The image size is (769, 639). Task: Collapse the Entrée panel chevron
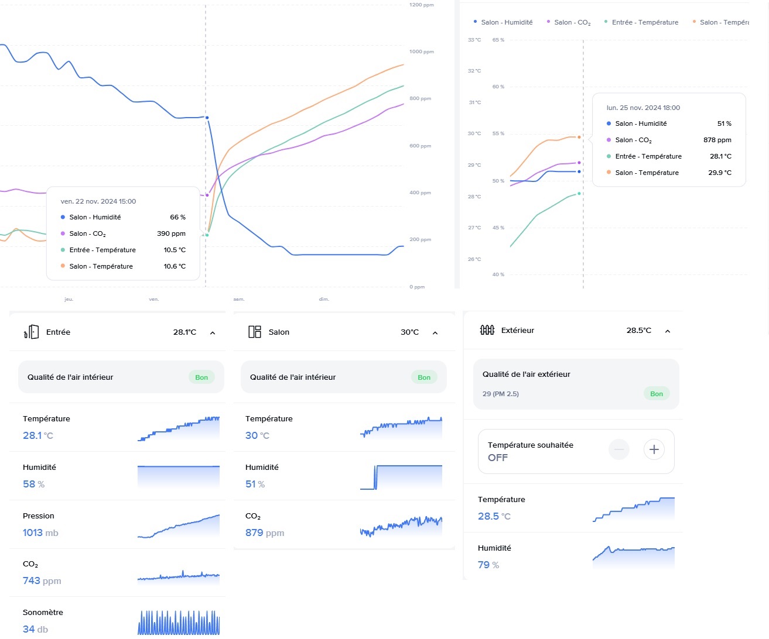coord(213,333)
